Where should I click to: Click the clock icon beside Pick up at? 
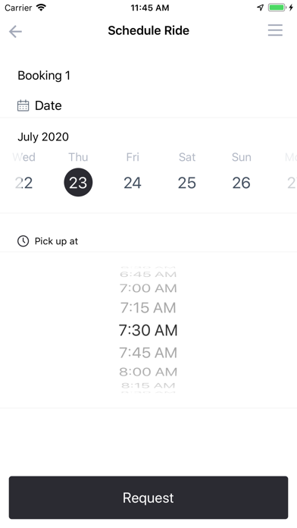pos(23,241)
